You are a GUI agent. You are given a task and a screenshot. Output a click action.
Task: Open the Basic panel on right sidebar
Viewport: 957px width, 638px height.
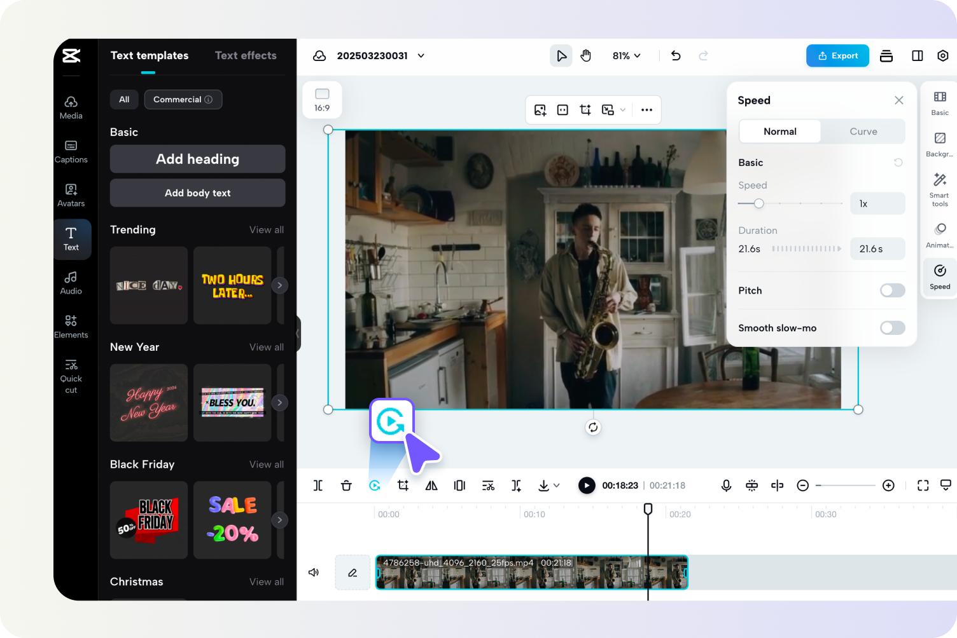pos(940,103)
